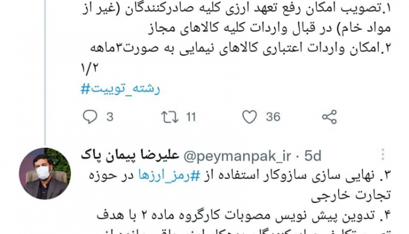Click the reply count 3
Viewport: 409px width, 234px height.
coord(110,116)
